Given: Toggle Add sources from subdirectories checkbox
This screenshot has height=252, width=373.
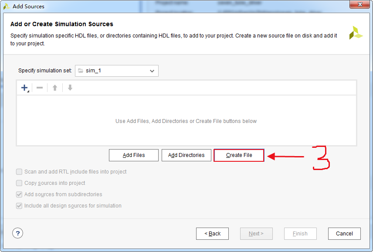Looking at the screenshot, I should 19,194.
